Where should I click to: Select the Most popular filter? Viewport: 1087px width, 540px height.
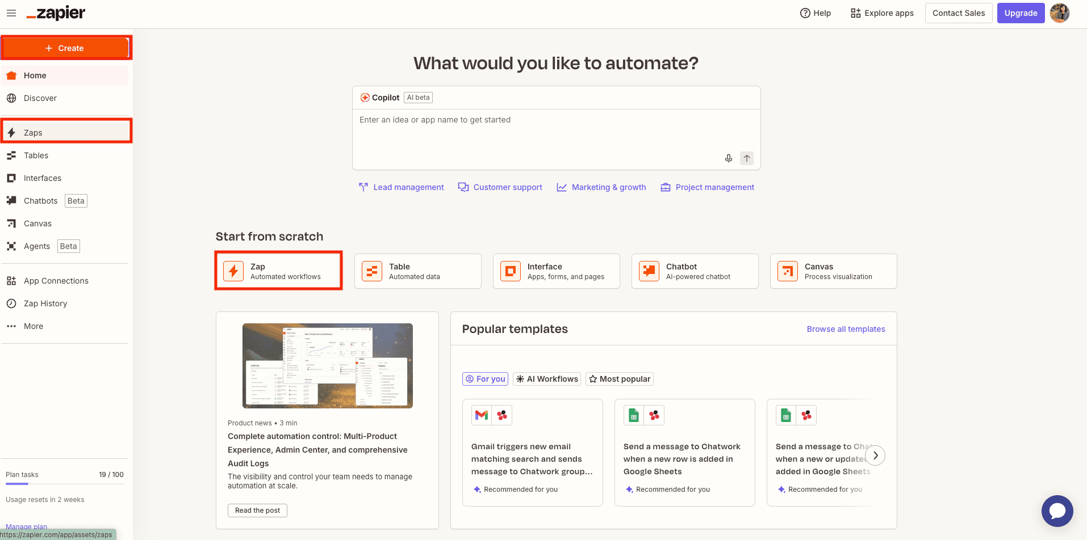tap(620, 379)
